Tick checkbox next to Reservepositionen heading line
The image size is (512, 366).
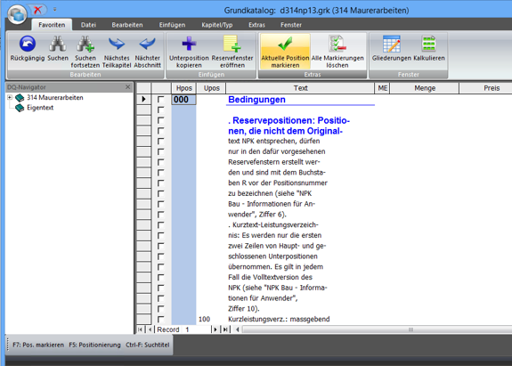click(x=160, y=120)
